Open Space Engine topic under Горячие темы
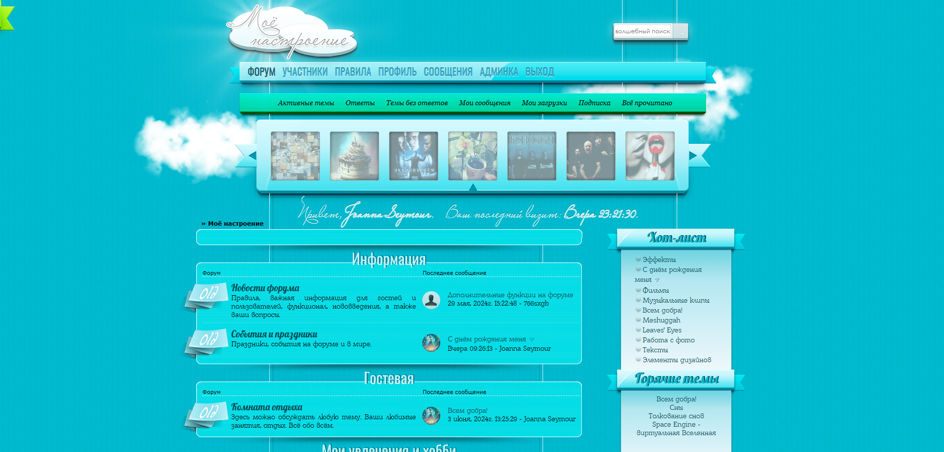944x452 pixels. [x=676, y=424]
